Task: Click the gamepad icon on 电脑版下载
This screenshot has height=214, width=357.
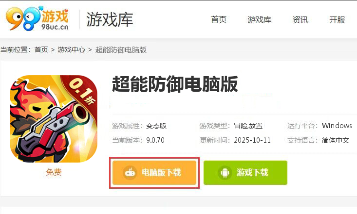Action: point(130,173)
